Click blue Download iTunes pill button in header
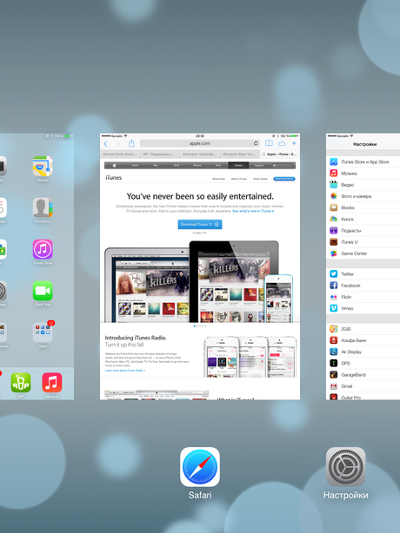The height and width of the screenshot is (533, 400). pyautogui.click(x=284, y=179)
